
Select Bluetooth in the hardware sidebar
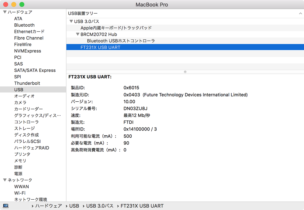click(24, 25)
